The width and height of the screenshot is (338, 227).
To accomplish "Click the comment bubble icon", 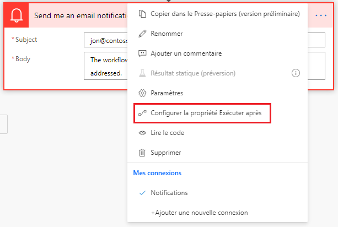I will (142, 53).
